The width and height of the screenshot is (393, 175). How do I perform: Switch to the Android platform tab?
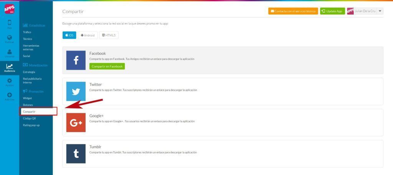pos(88,35)
